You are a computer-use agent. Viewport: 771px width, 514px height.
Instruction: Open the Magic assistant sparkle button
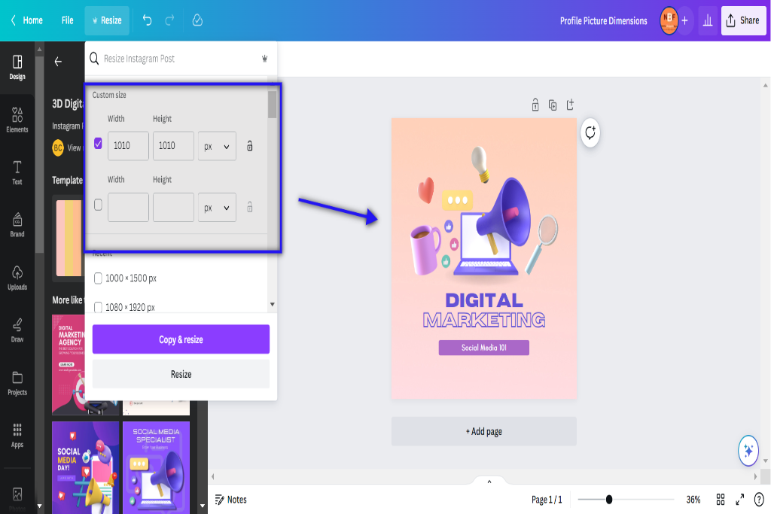coord(748,450)
